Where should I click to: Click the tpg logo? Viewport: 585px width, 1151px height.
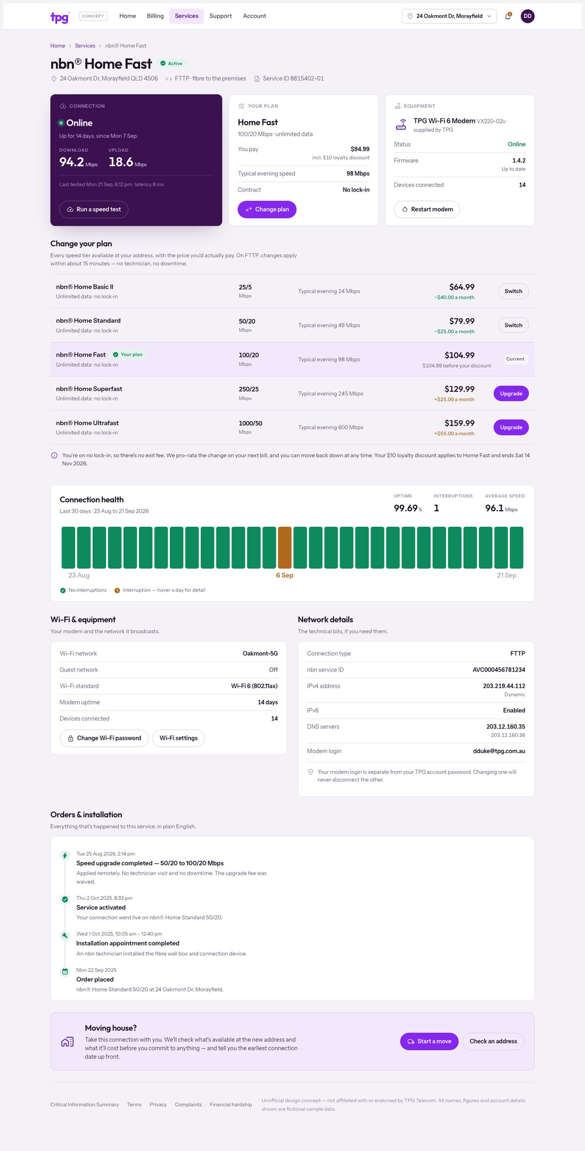(x=60, y=17)
